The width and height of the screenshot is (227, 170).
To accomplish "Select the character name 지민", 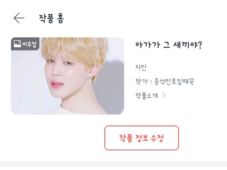I will click(x=141, y=67).
